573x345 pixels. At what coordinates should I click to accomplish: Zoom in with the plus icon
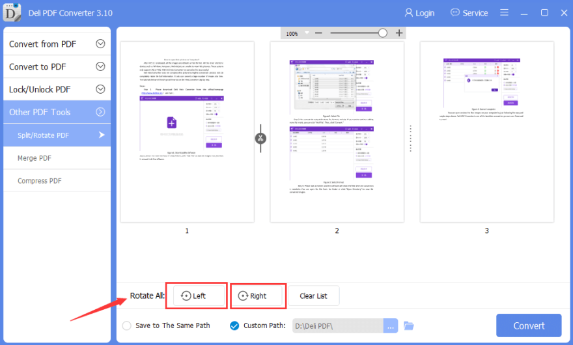tap(399, 33)
